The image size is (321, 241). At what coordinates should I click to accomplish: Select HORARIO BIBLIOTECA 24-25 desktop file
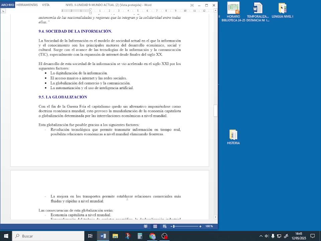233,12
